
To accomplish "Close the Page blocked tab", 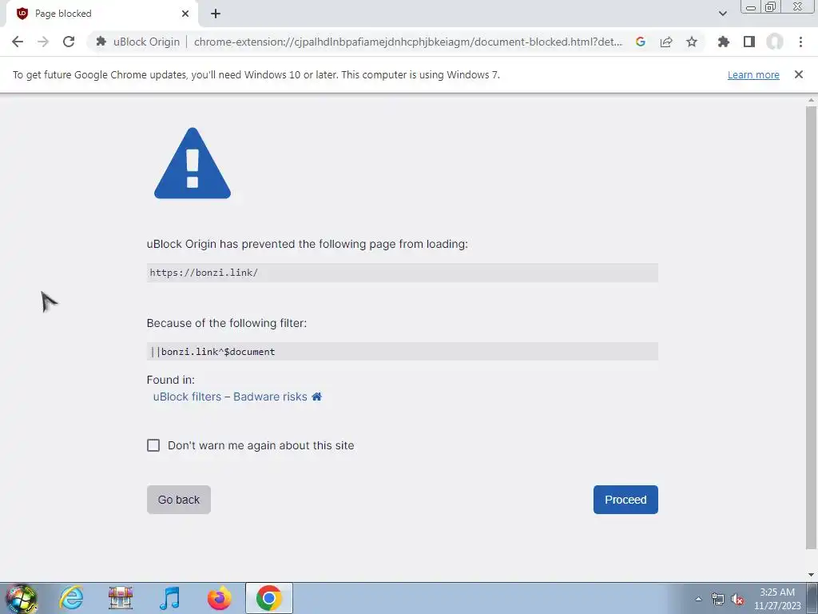I will pyautogui.click(x=185, y=14).
